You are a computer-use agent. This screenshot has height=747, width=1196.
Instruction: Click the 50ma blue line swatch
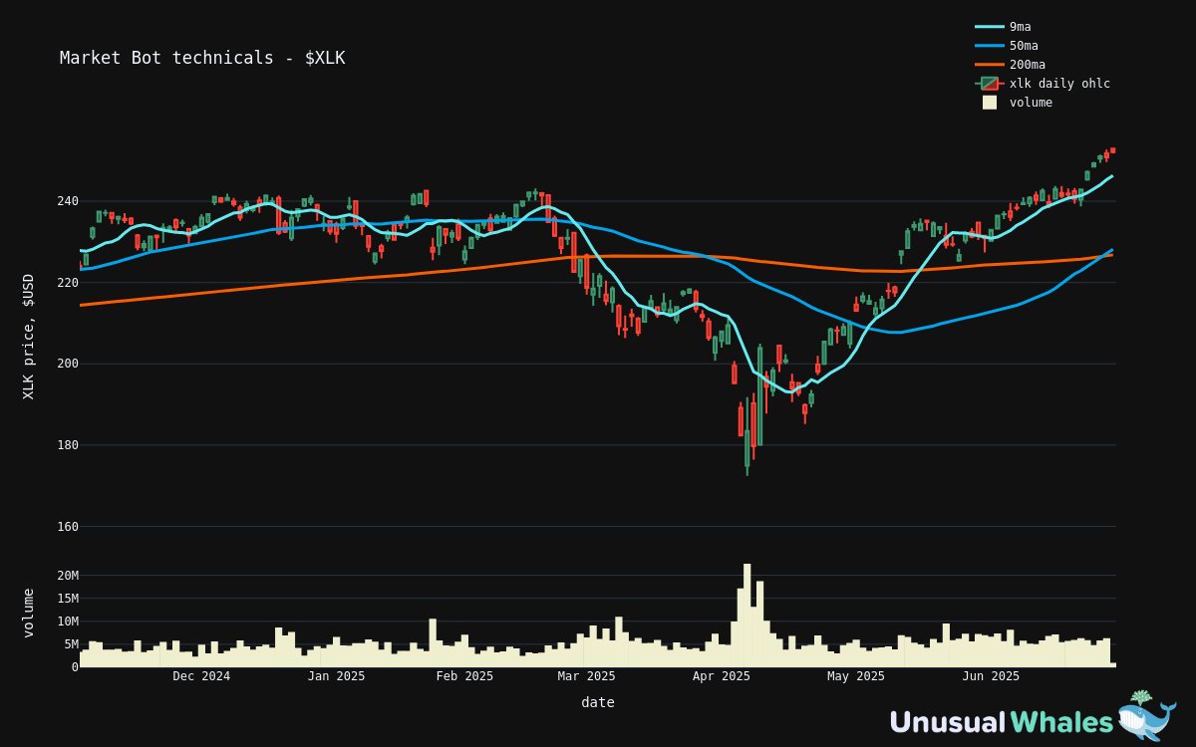[x=990, y=46]
